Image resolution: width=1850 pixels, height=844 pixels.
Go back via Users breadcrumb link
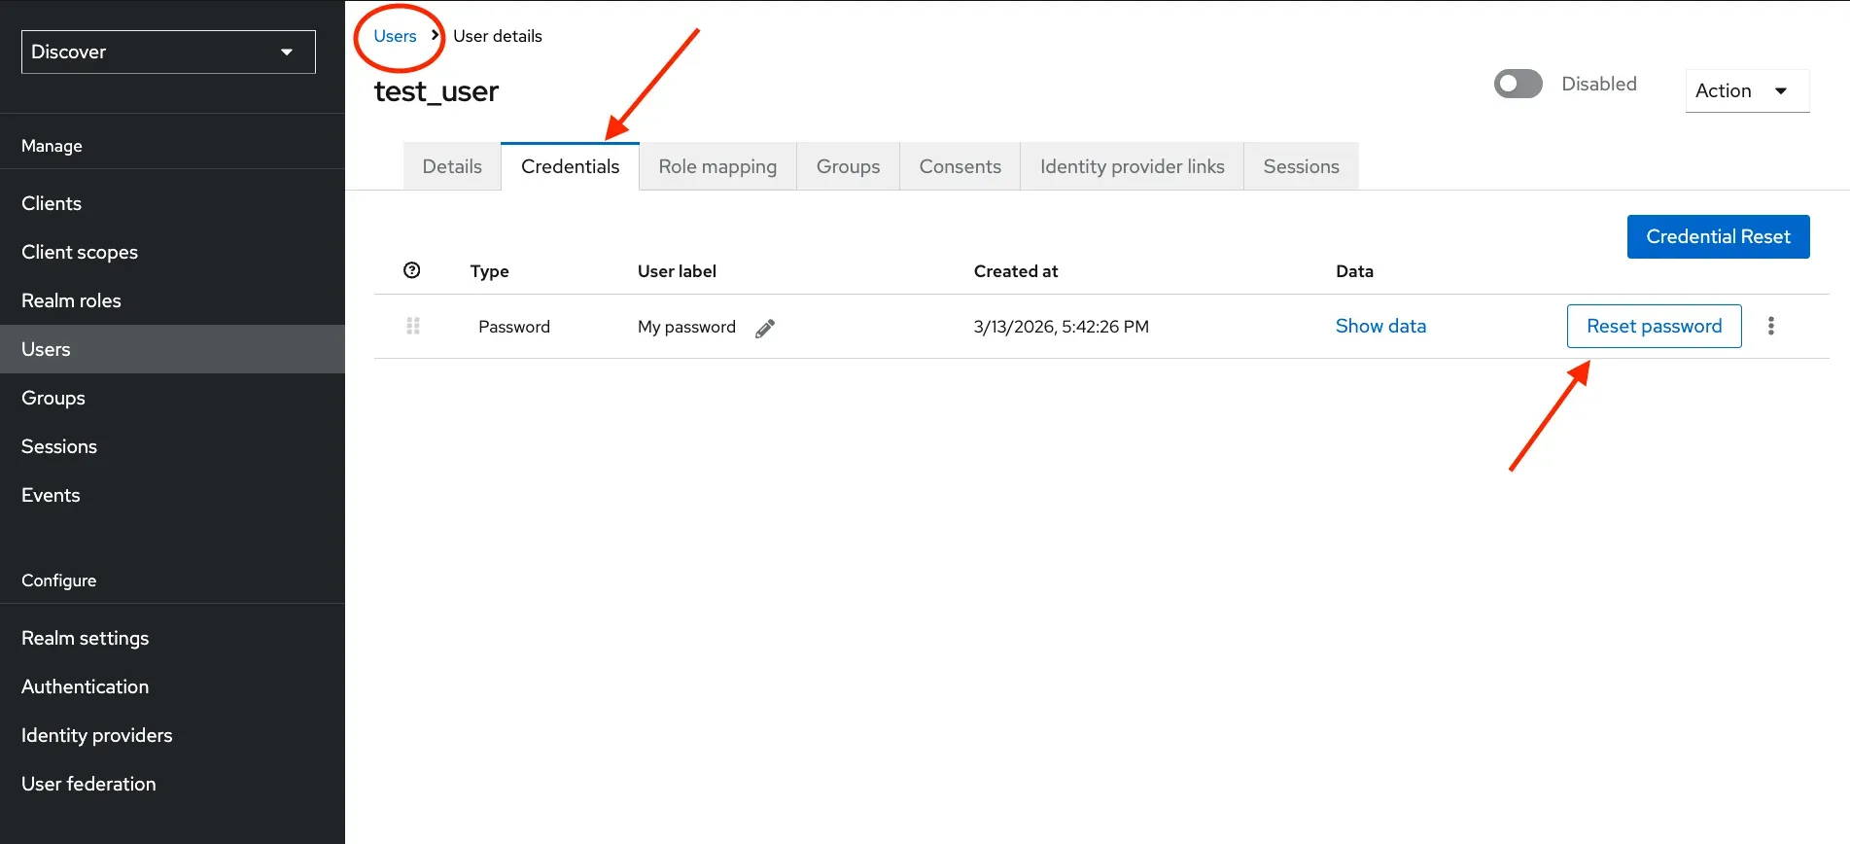(395, 37)
